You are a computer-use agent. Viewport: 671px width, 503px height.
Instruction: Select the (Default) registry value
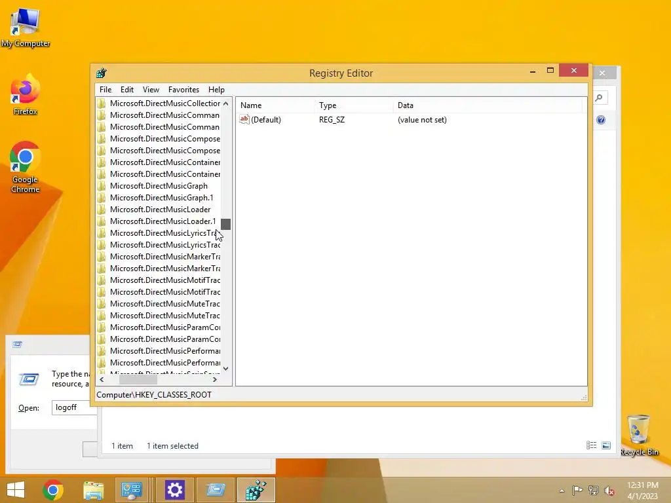pos(266,120)
